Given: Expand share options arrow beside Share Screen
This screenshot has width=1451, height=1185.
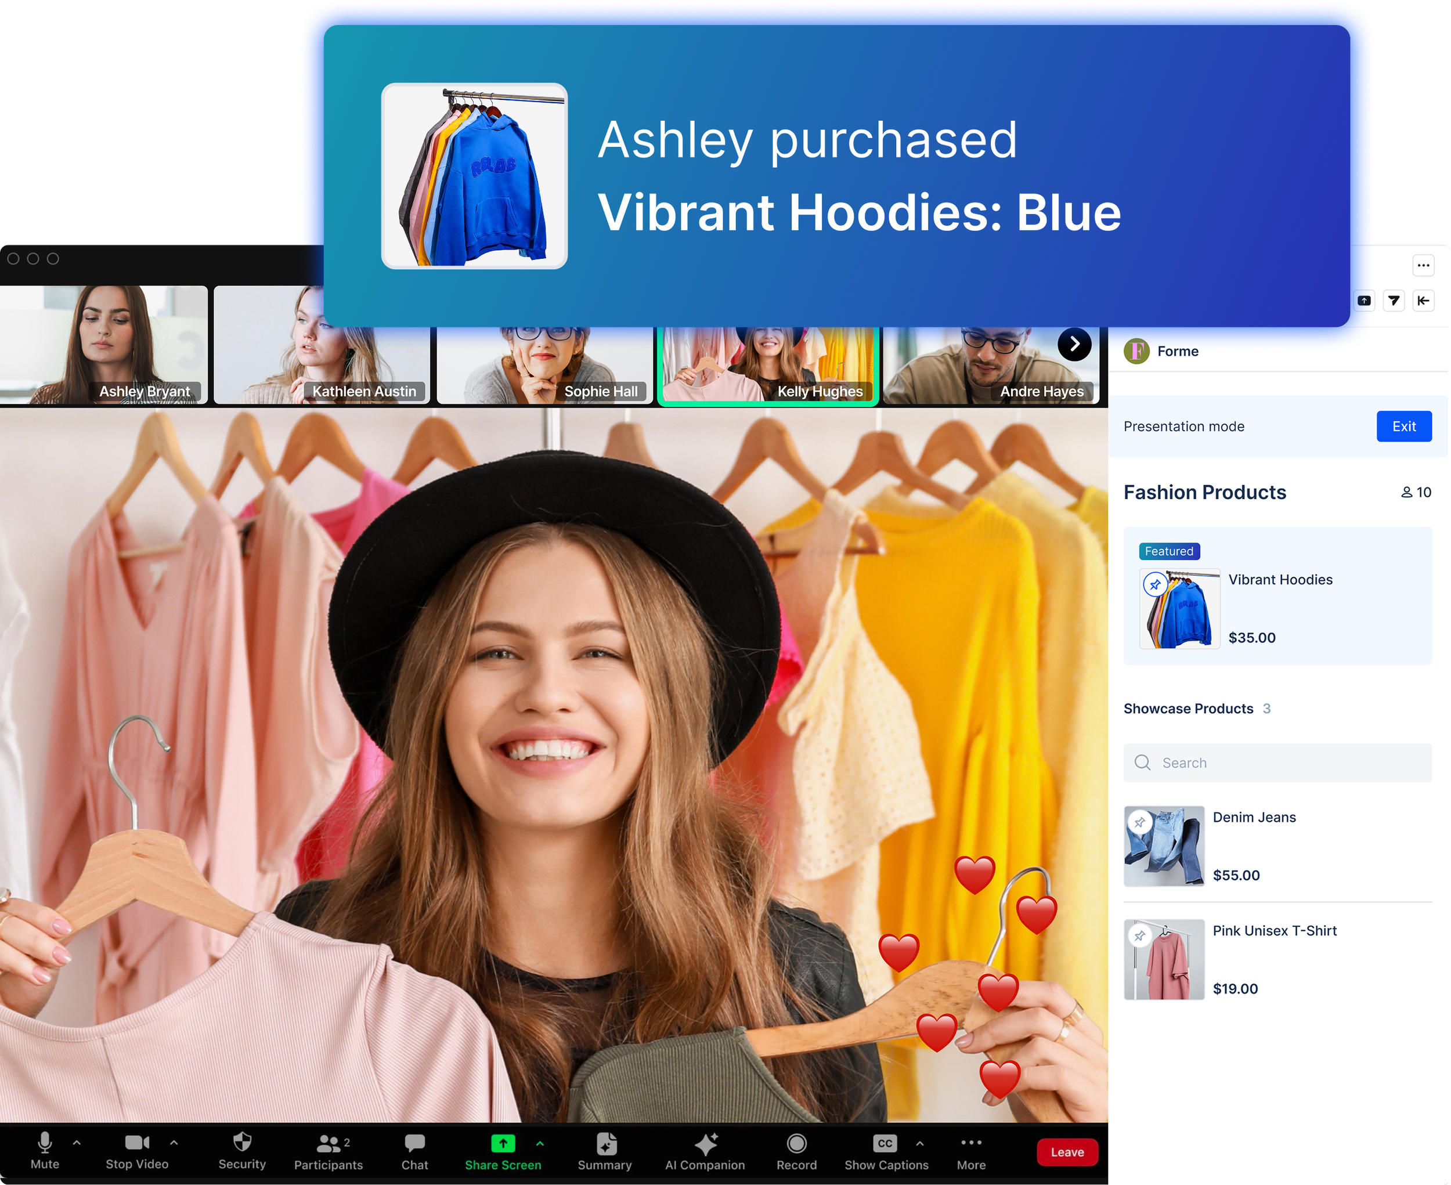Looking at the screenshot, I should [541, 1143].
